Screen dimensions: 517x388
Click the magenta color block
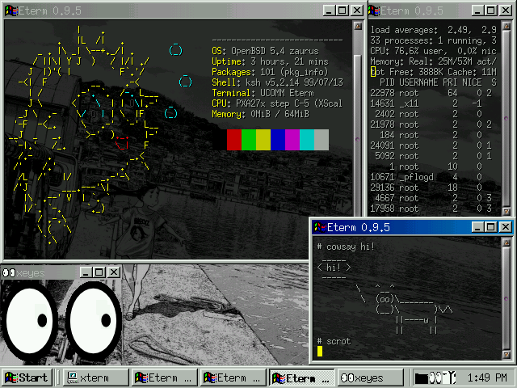(x=292, y=140)
